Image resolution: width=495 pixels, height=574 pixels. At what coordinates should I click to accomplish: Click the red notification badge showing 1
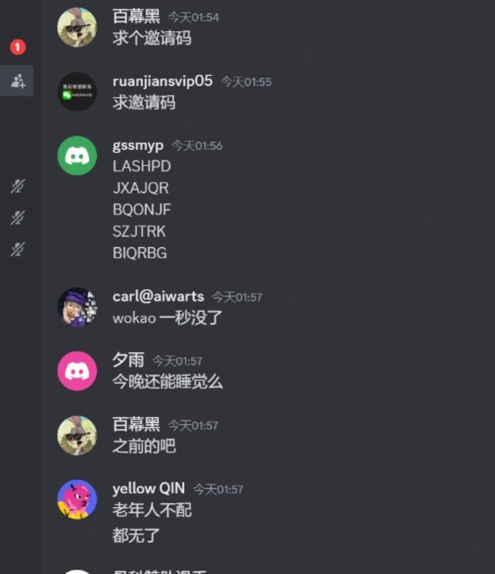[18, 47]
